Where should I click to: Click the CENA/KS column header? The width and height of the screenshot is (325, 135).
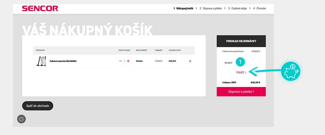point(159,50)
